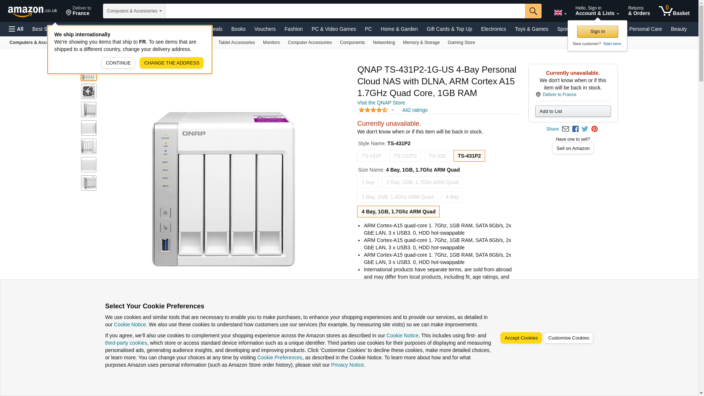Image resolution: width=704 pixels, height=396 pixels.
Task: Share product on Pinterest icon
Action: point(594,129)
